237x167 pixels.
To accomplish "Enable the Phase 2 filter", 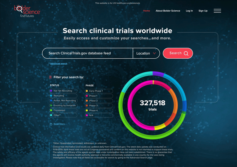I will click(x=99, y=101).
